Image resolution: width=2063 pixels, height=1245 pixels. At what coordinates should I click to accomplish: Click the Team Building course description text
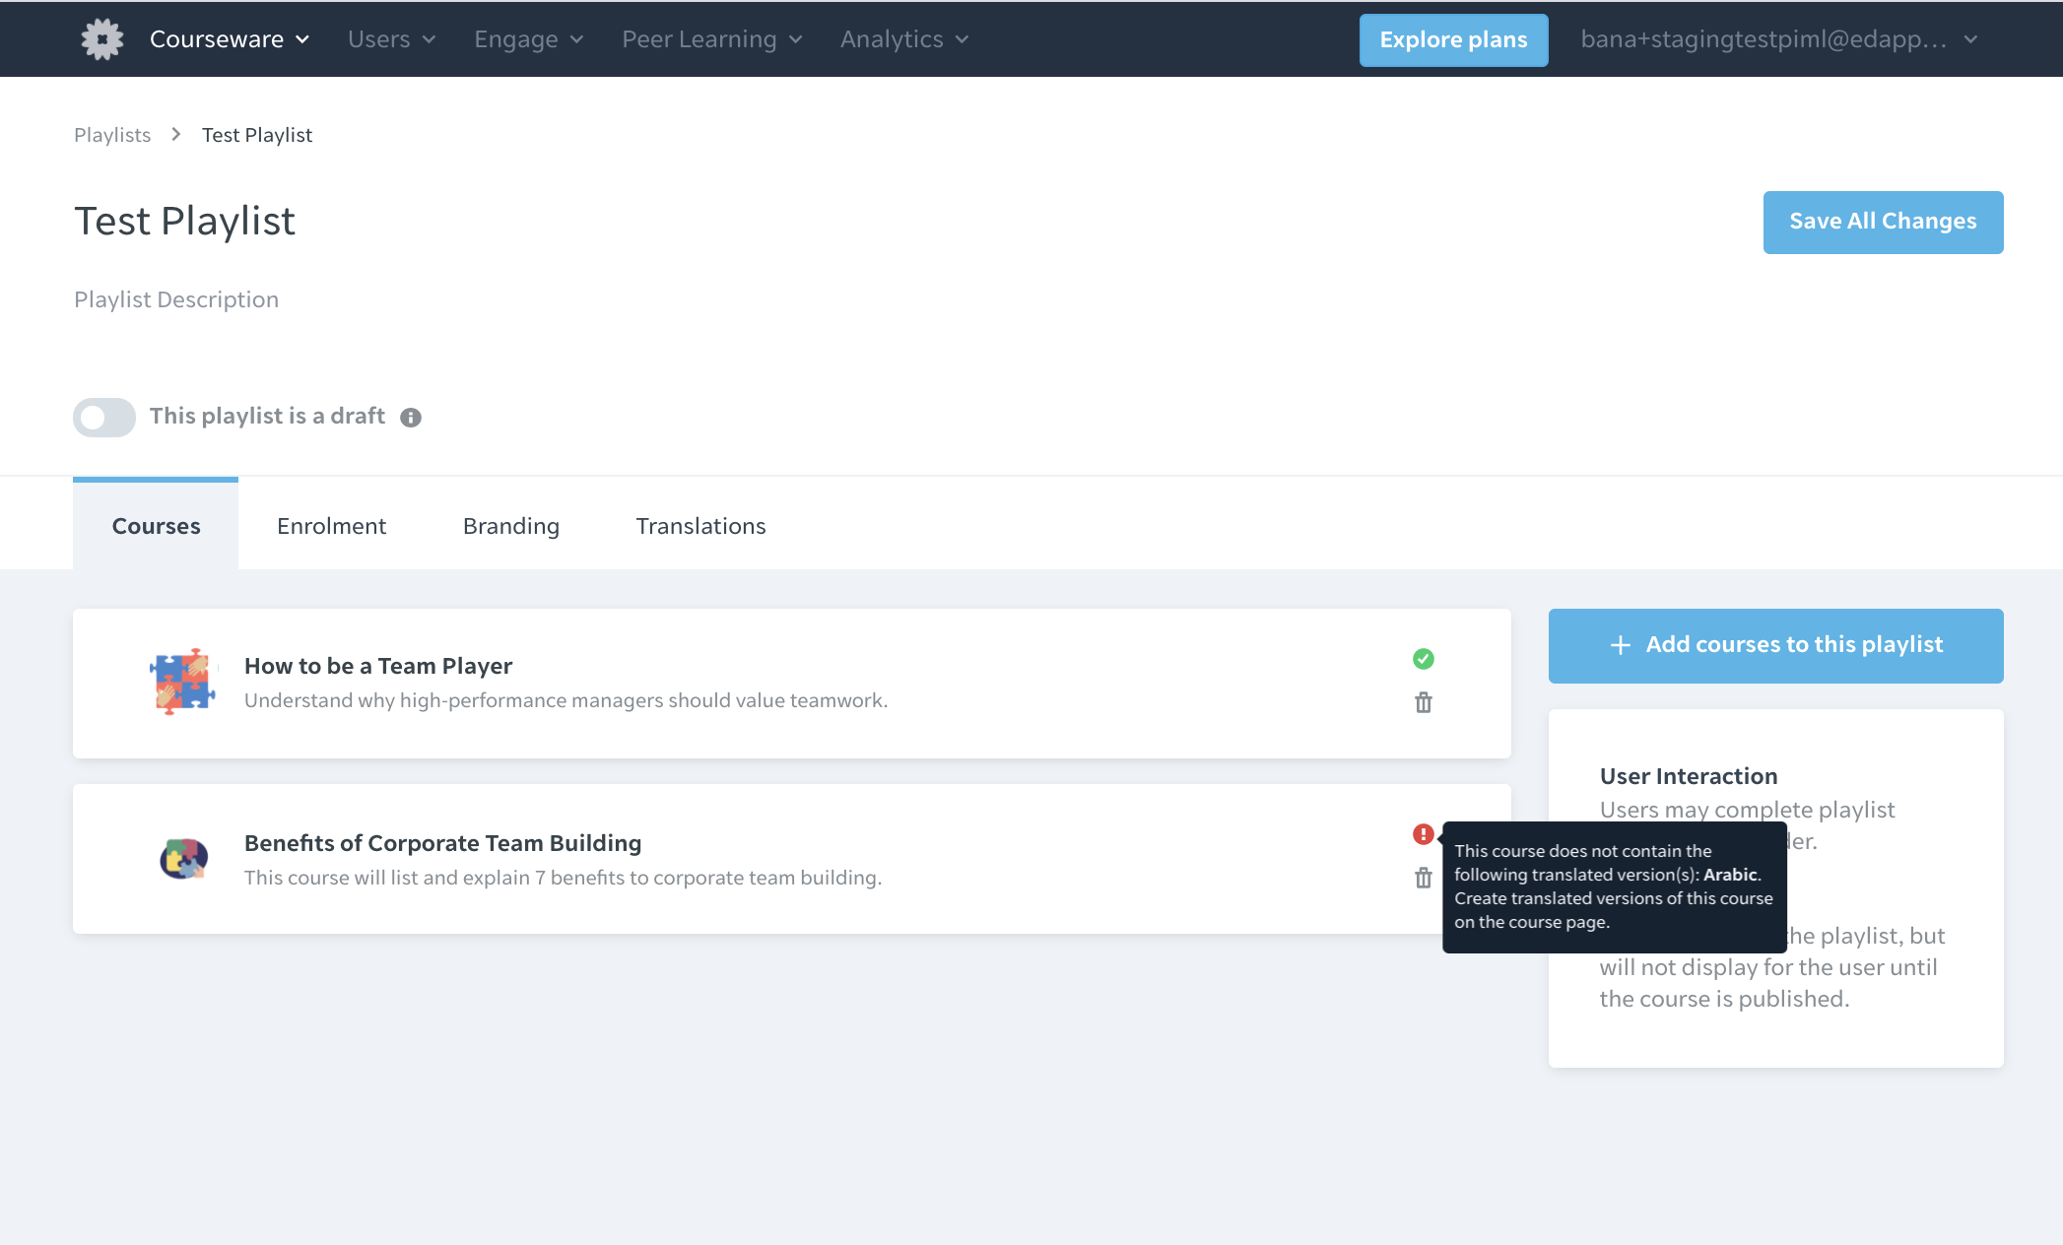pos(563,878)
